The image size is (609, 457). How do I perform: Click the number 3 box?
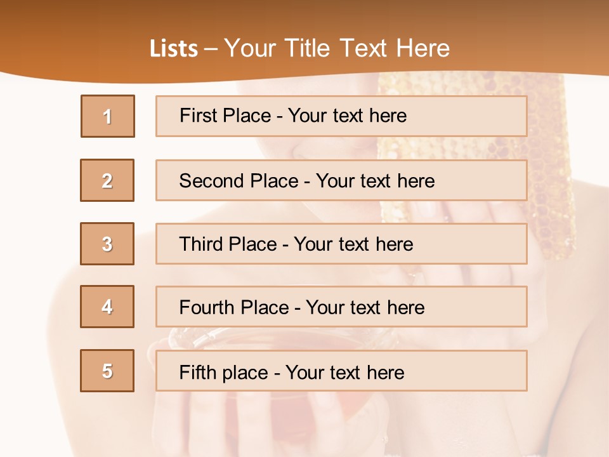(107, 244)
